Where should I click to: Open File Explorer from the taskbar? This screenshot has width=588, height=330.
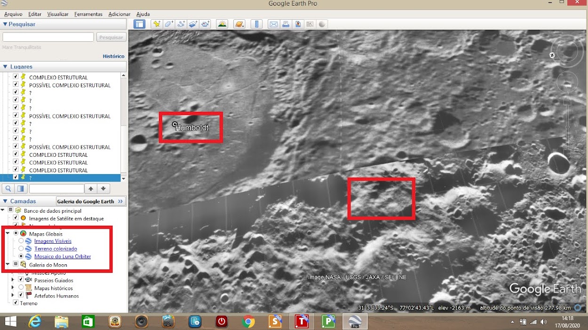[62, 322]
